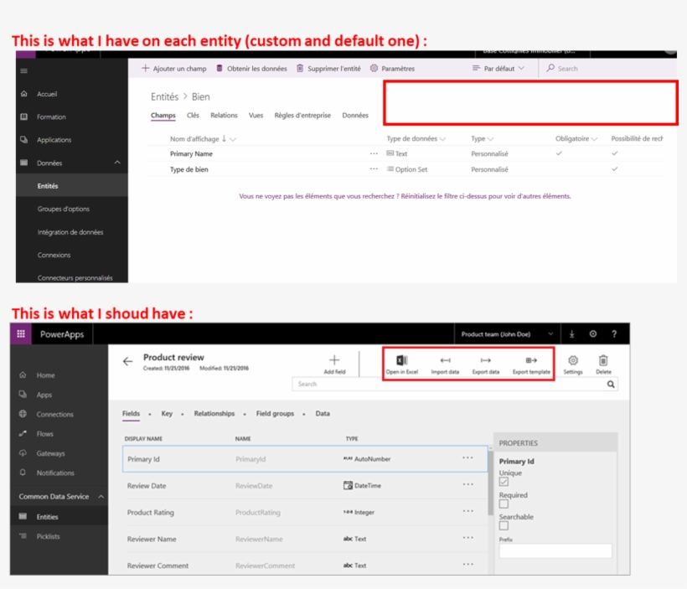This screenshot has width=687, height=589.
Task: Click the help question mark icon
Action: click(614, 334)
